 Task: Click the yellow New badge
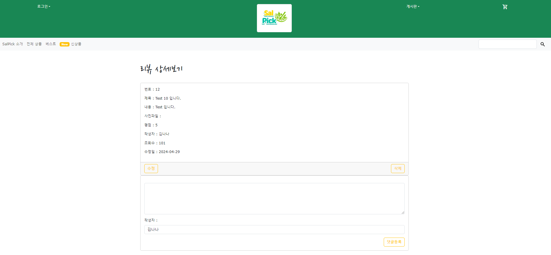point(65,44)
